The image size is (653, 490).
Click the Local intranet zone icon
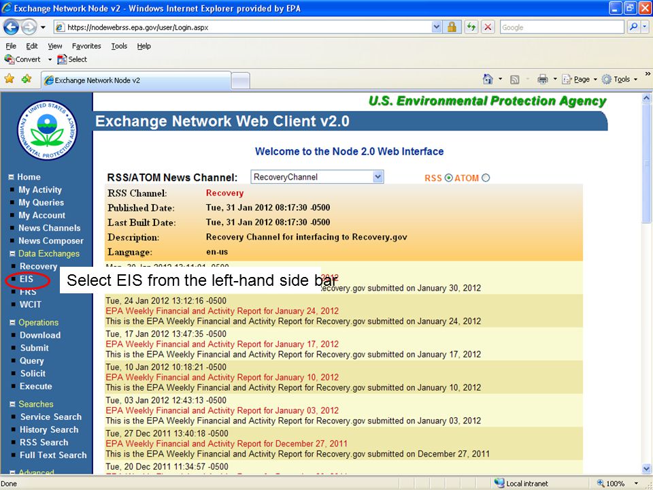tap(499, 483)
